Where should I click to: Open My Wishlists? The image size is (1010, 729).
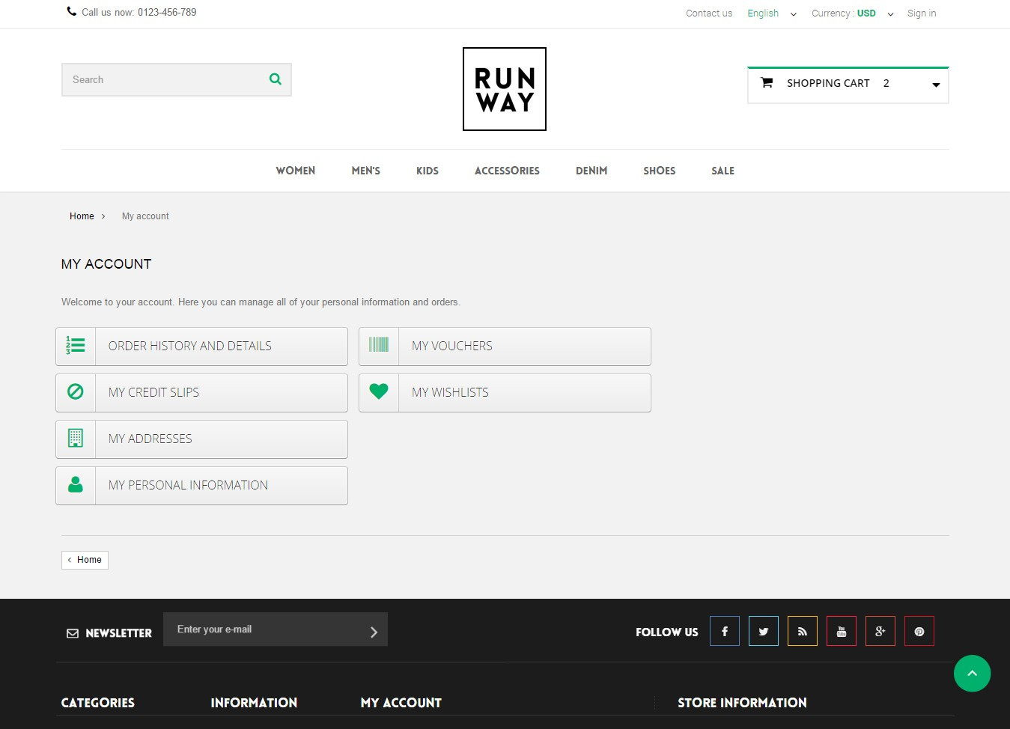pyautogui.click(x=505, y=393)
